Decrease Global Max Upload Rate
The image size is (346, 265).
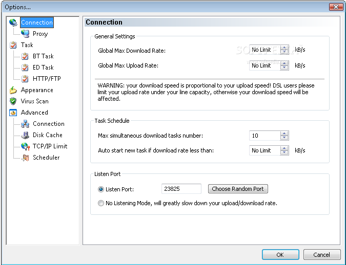pos(284,68)
